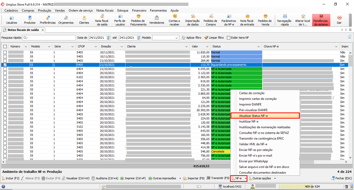Image resolution: width=354 pixels, height=190 pixels.
Task: Click the trash icon in status bar
Action: (346, 186)
